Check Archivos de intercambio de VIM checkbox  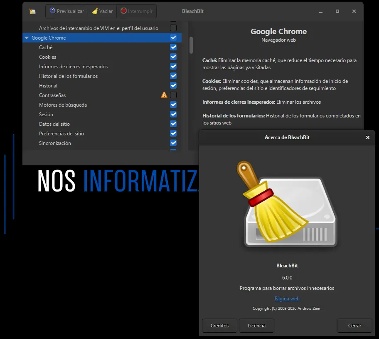click(173, 28)
